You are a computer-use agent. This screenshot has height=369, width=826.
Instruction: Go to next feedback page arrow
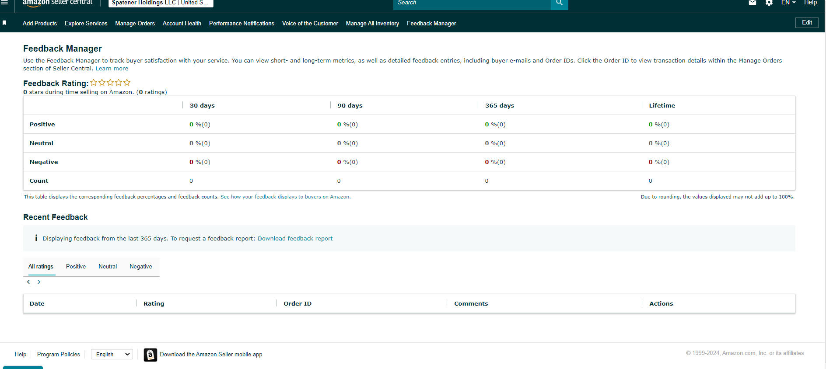tap(39, 282)
